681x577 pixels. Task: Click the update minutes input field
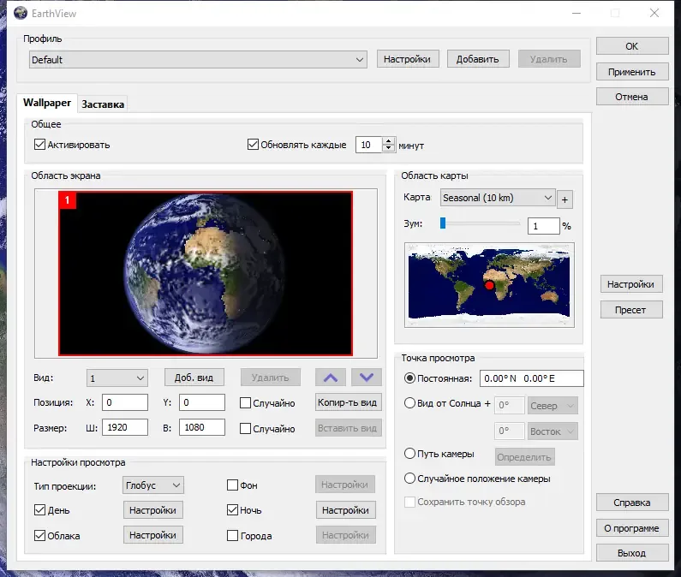(x=369, y=145)
